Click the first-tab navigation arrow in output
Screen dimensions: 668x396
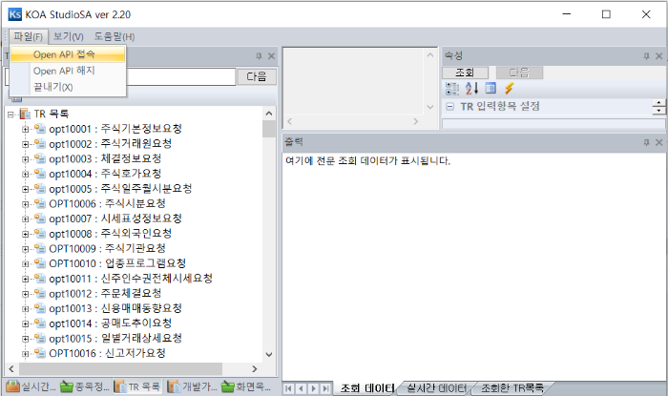288,388
